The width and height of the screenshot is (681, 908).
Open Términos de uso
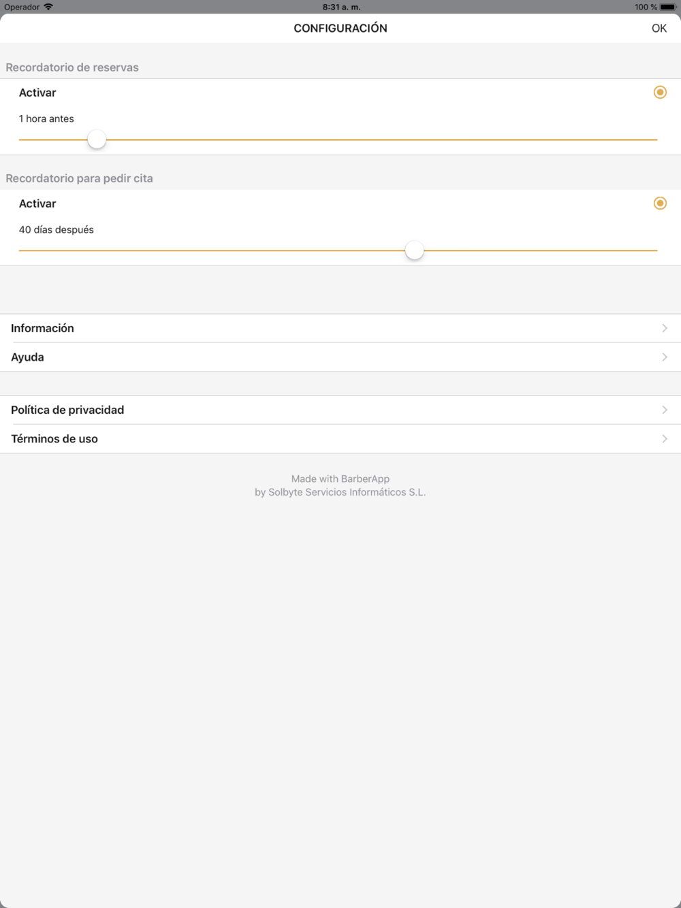[340, 438]
